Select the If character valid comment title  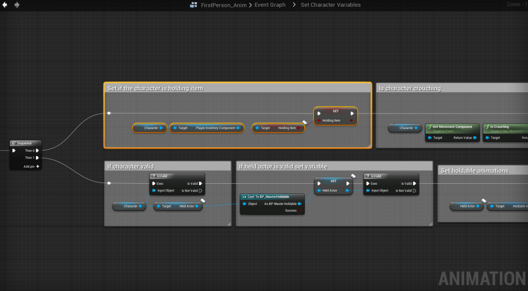pos(130,166)
